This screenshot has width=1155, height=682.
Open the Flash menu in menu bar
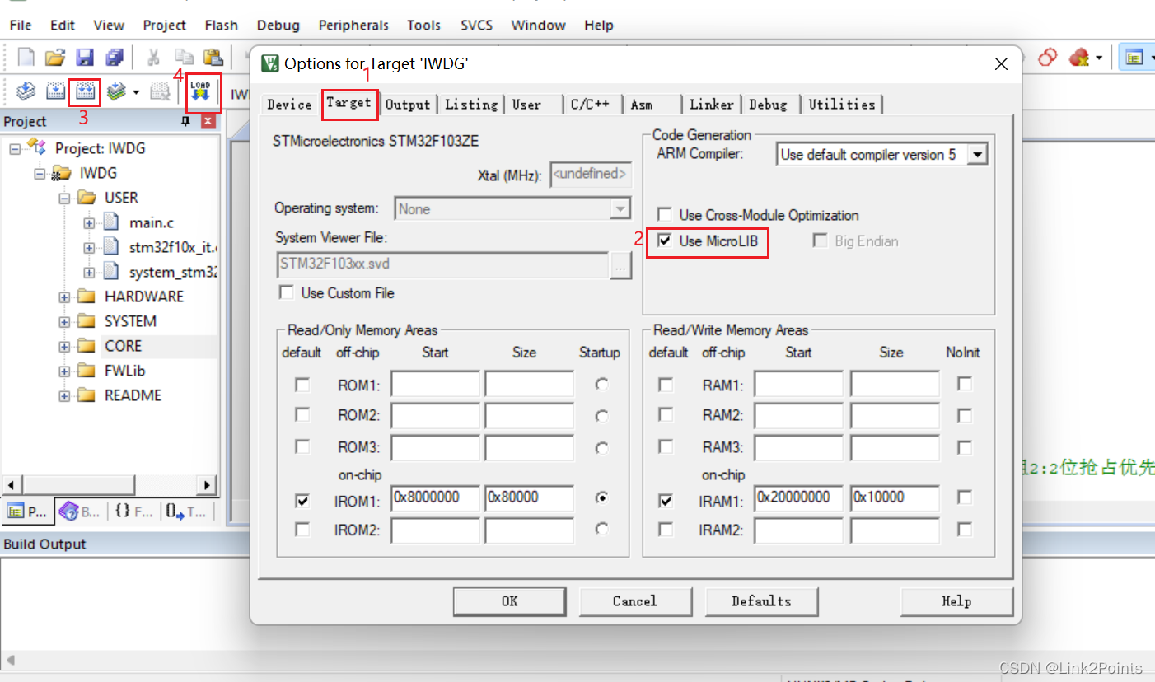tap(222, 26)
